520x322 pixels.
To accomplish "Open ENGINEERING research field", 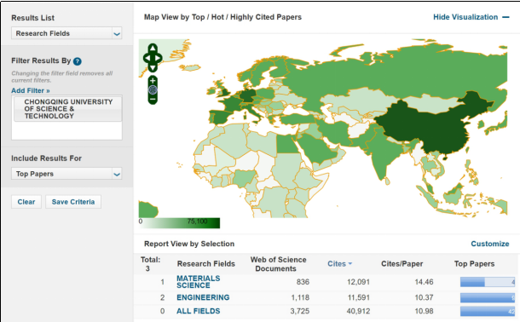I will point(203,297).
